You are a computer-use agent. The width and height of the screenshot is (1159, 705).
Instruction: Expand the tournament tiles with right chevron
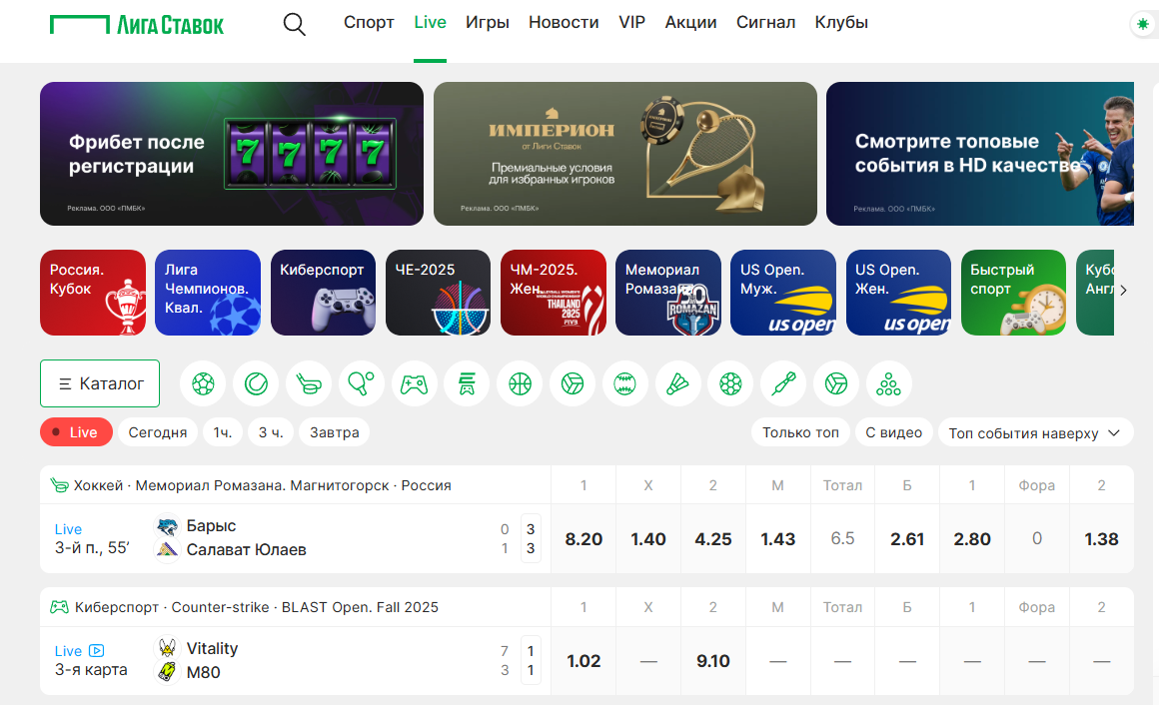(1123, 291)
